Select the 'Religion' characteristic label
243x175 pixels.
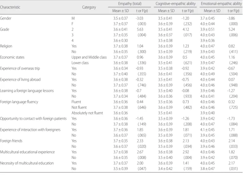(6, 46)
